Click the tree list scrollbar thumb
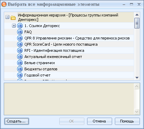This screenshot has height=129, width=144. 137,23
